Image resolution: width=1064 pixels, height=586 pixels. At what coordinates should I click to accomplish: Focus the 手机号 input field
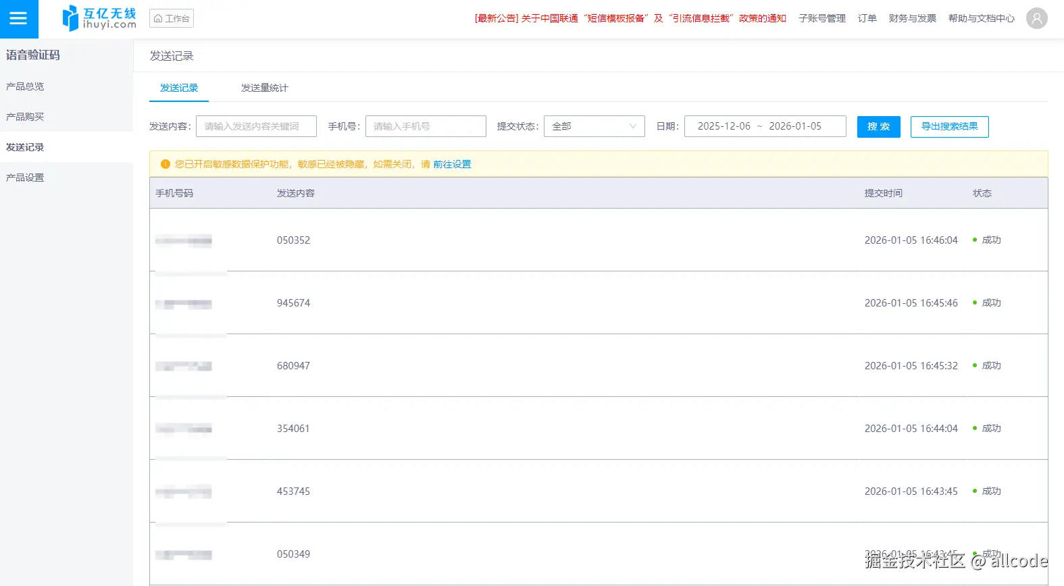click(426, 126)
